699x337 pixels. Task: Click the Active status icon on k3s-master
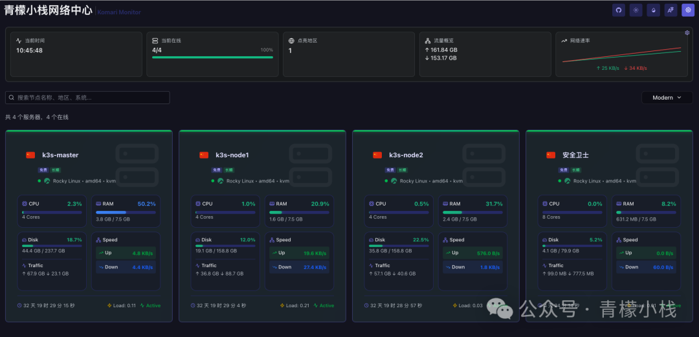tap(142, 305)
